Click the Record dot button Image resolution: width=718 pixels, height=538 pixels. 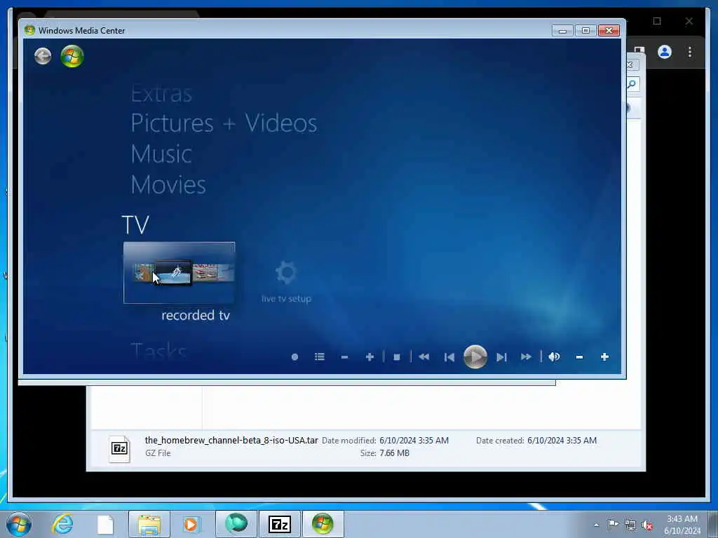pos(294,357)
